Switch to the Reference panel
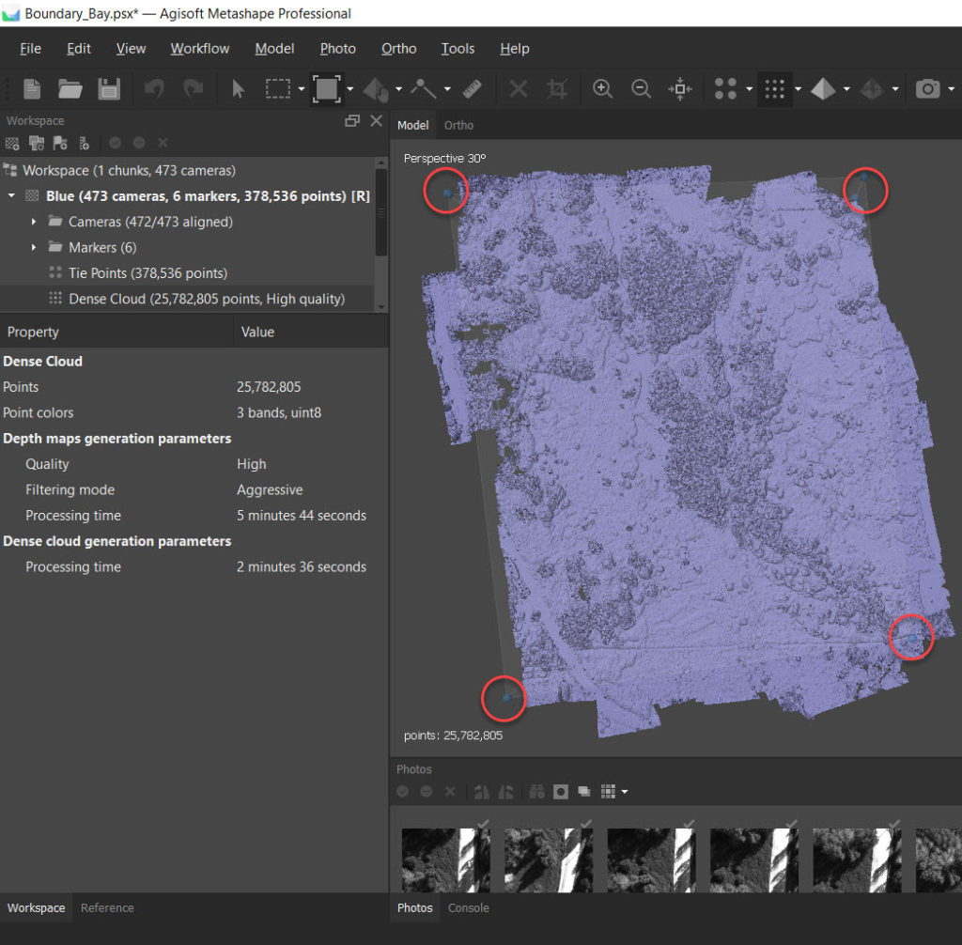Image resolution: width=962 pixels, height=945 pixels. 106,907
